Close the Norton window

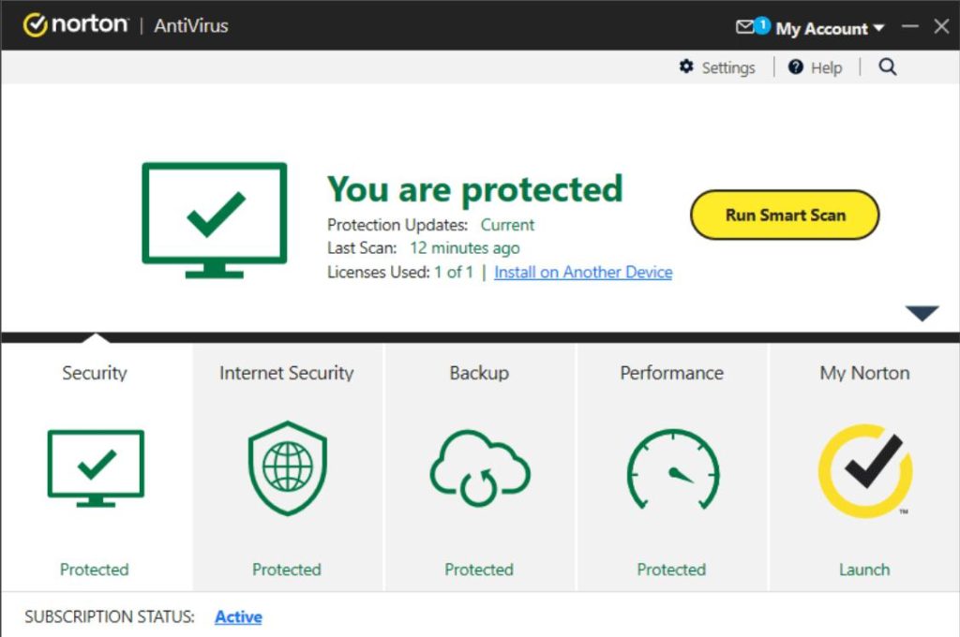coord(941,26)
